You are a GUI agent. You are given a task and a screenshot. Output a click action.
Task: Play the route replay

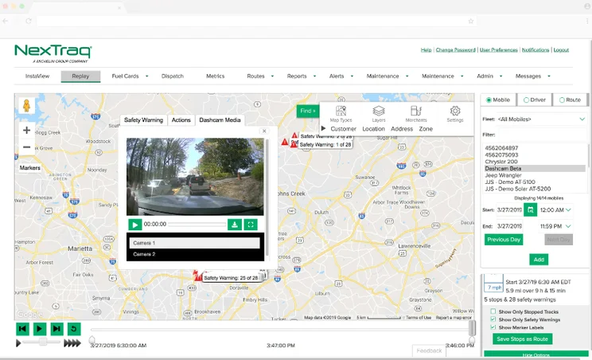pos(39,329)
